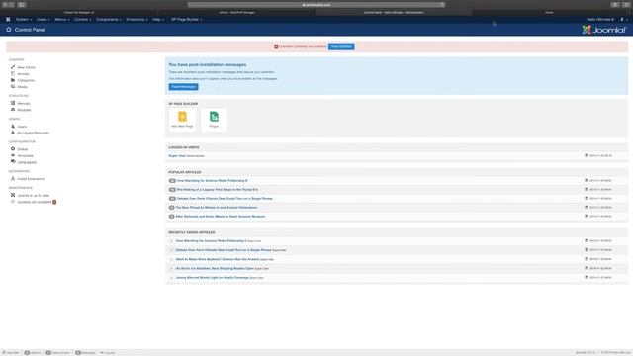This screenshot has height=356, width=633.
Task: Click the Languages speech bubble icon
Action: click(x=13, y=162)
